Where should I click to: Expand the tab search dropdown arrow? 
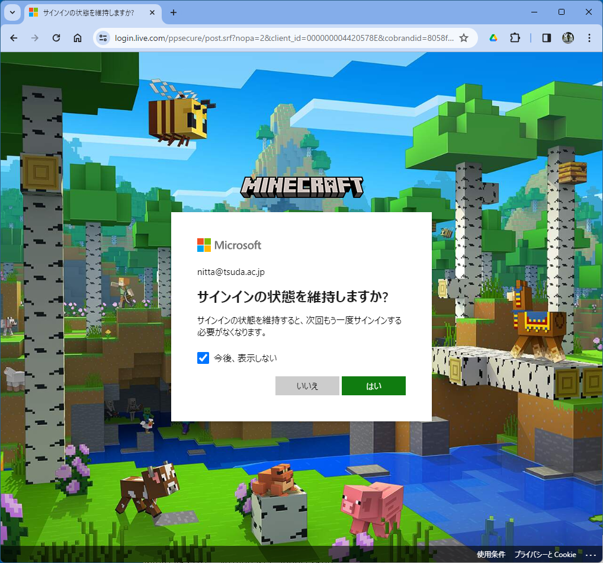click(x=12, y=12)
